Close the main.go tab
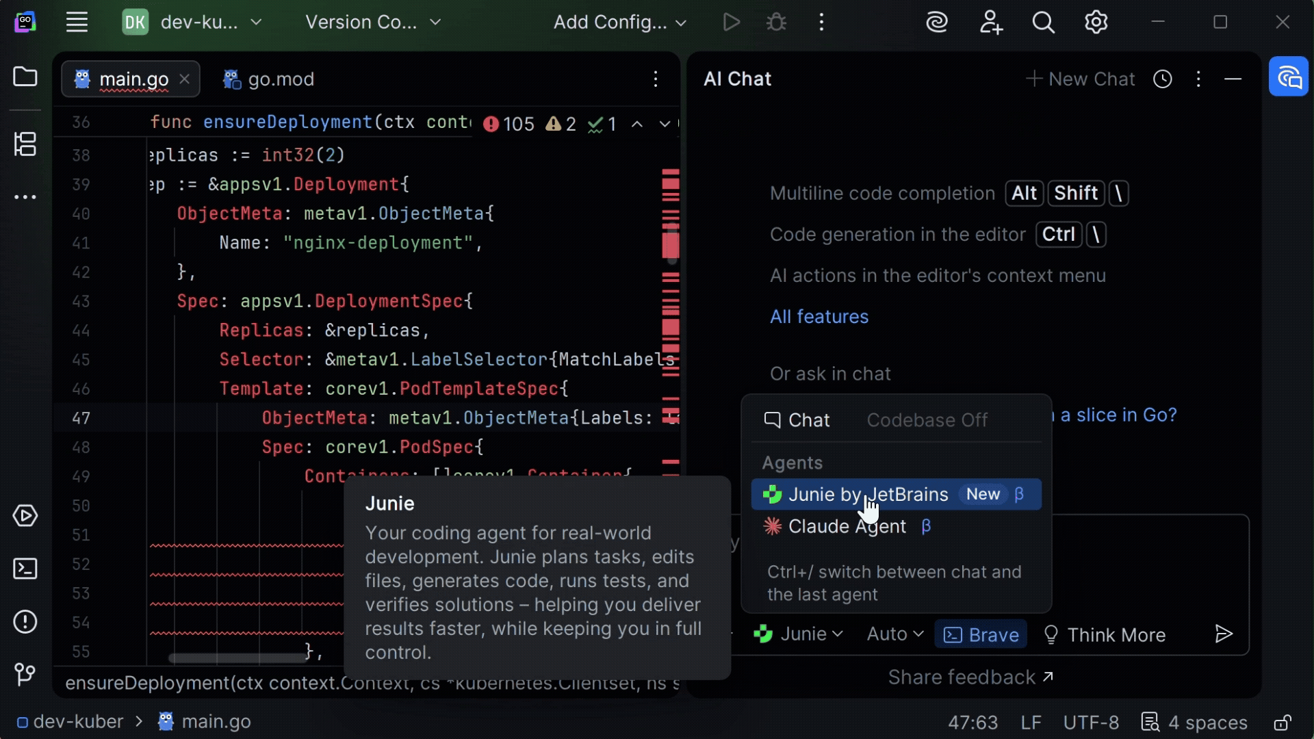This screenshot has width=1314, height=739. (x=184, y=79)
